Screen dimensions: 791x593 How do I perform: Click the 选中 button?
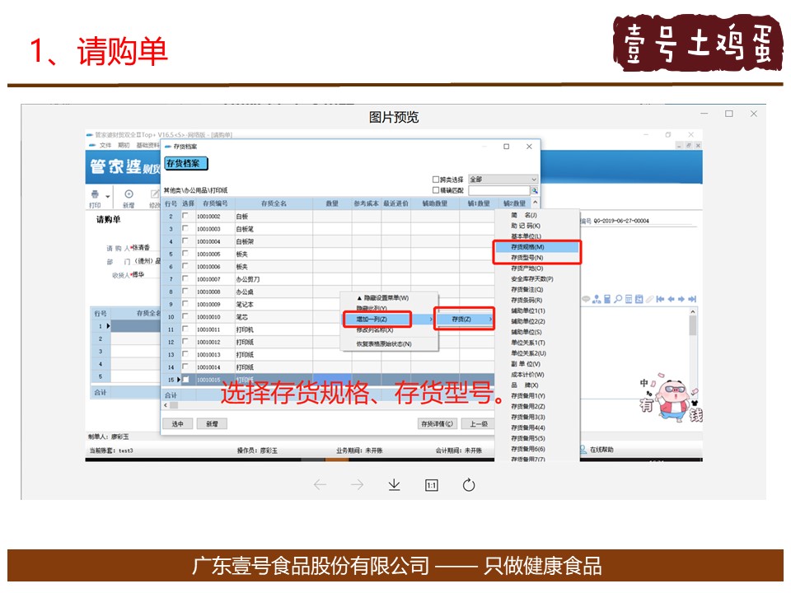177,423
